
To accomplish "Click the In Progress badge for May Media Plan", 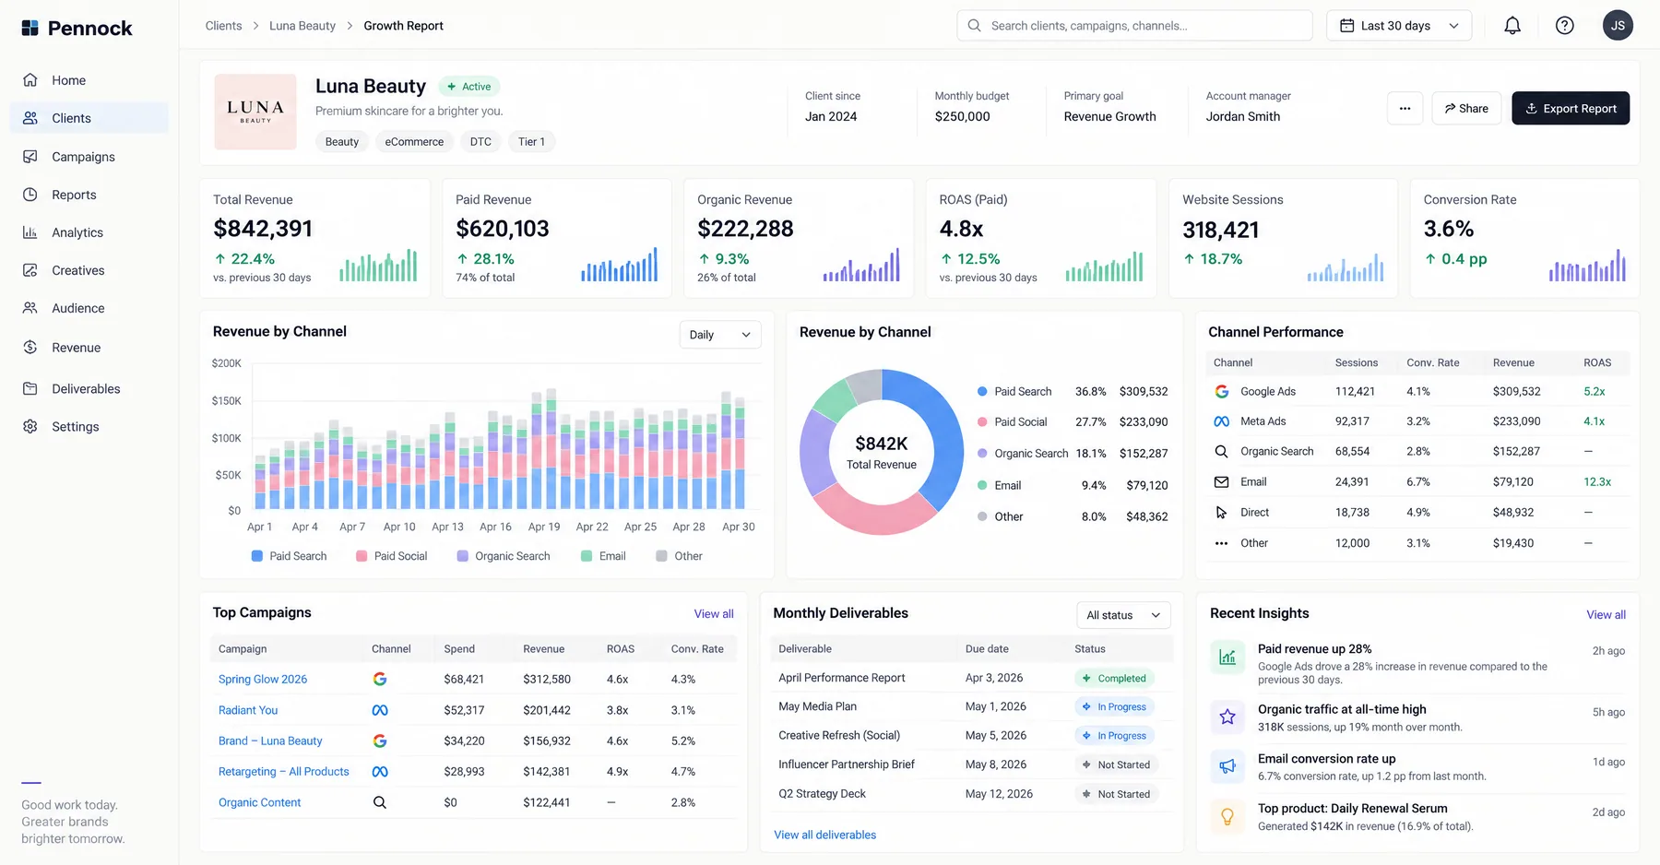I will click(1114, 707).
